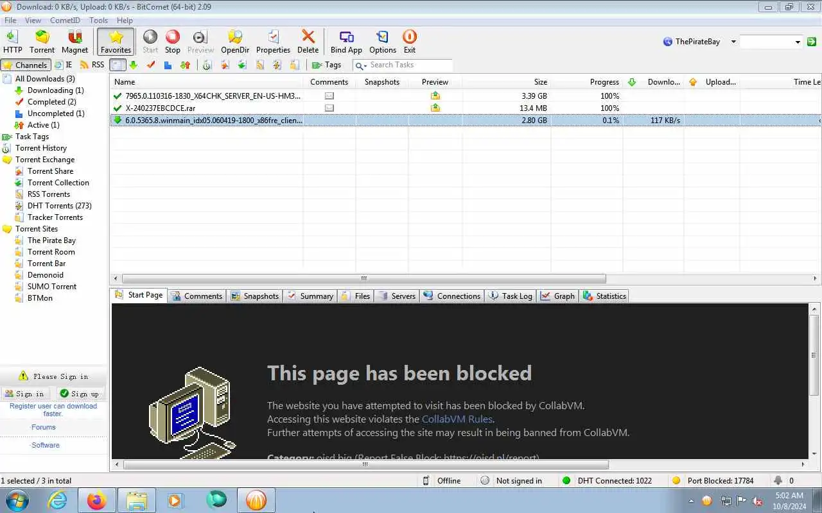Open The Pirate Bay site entry
This screenshot has width=822, height=513.
click(51, 240)
